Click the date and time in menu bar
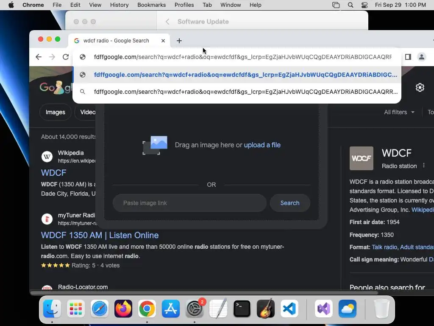The height and width of the screenshot is (326, 434). [401, 5]
